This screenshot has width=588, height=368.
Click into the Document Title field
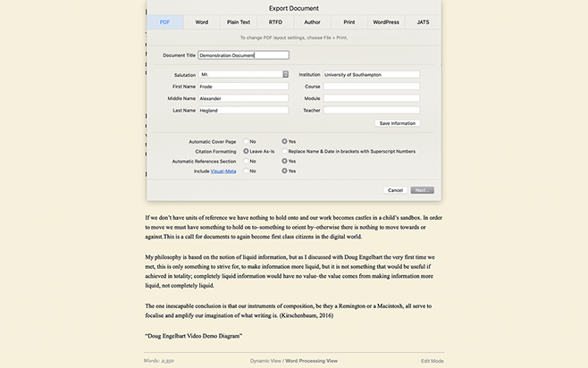point(243,54)
